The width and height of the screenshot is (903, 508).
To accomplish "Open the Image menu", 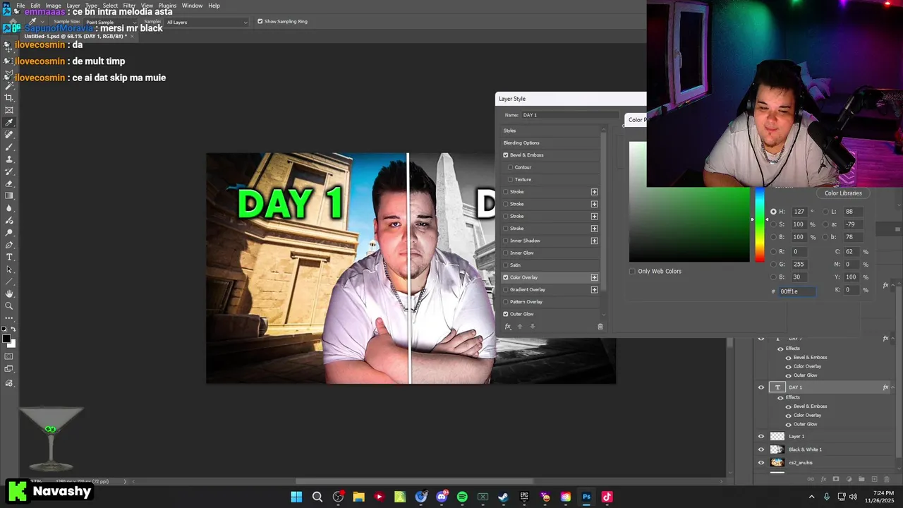I will click(54, 6).
